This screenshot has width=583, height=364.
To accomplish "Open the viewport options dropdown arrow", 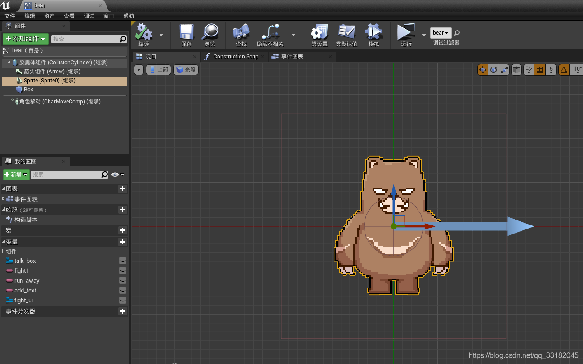I will click(139, 70).
